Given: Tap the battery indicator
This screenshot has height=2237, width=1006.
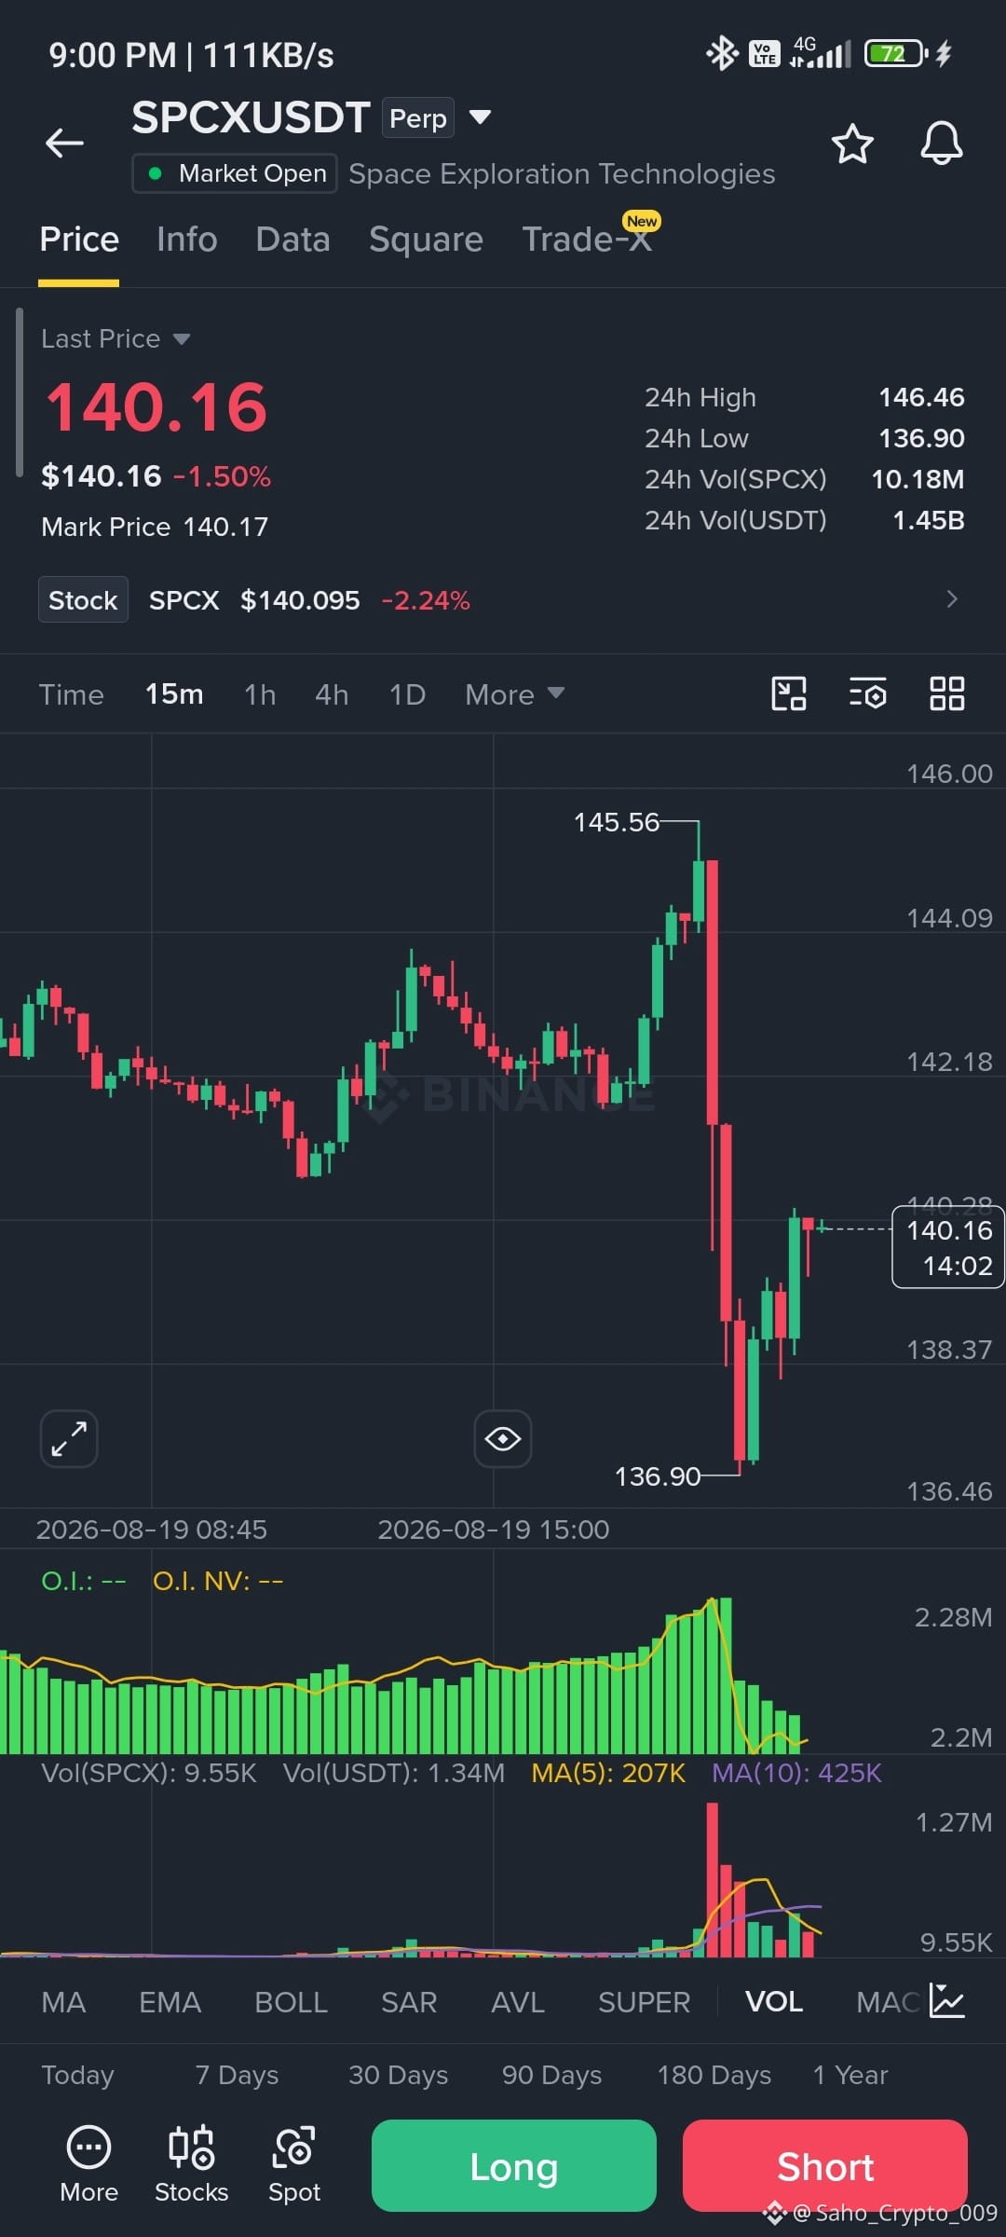Looking at the screenshot, I should coord(895,54).
